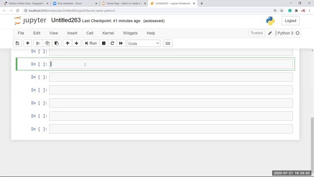Click the Python 3 kernel status circle

[x=298, y=33]
